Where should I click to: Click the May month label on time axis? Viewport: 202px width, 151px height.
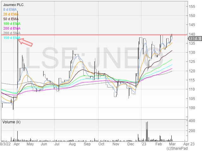(x=30, y=144)
